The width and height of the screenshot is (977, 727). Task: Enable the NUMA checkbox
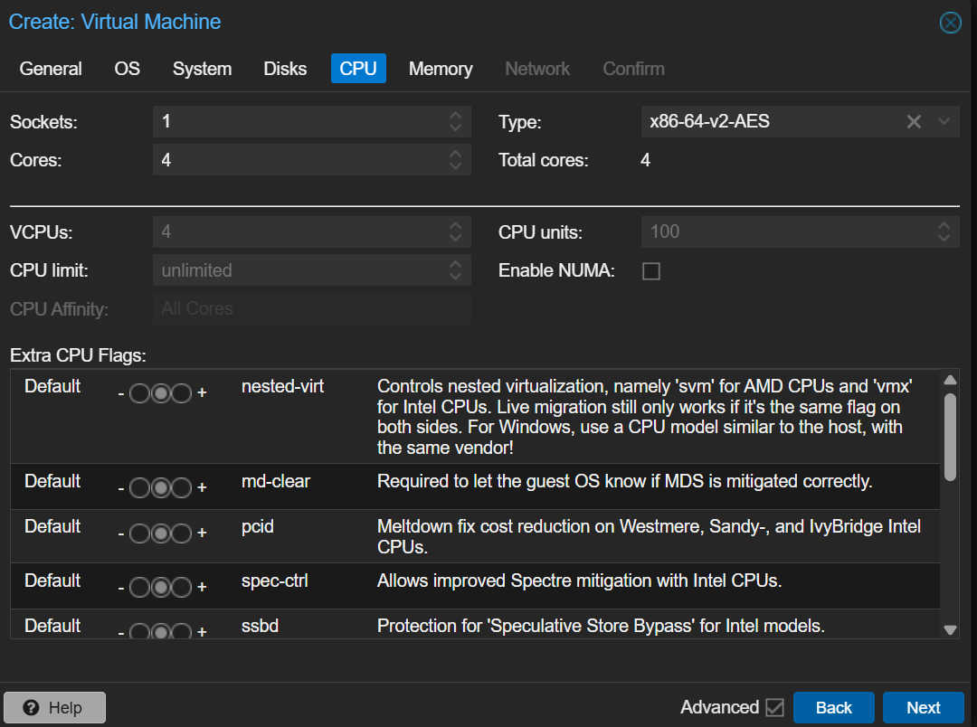click(650, 271)
